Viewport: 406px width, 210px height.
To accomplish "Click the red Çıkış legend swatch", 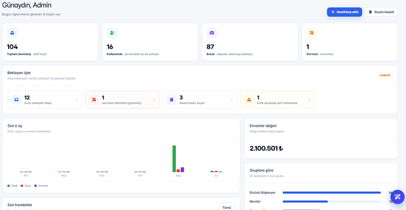I will [x=22, y=186].
